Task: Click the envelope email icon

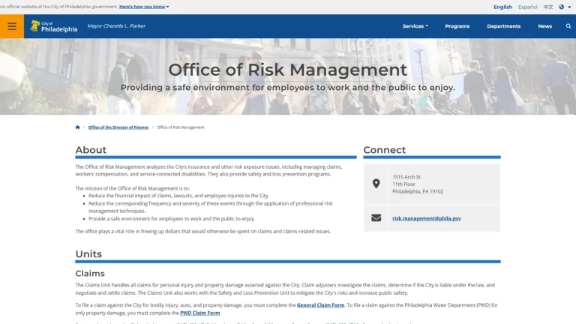Action: (376, 218)
